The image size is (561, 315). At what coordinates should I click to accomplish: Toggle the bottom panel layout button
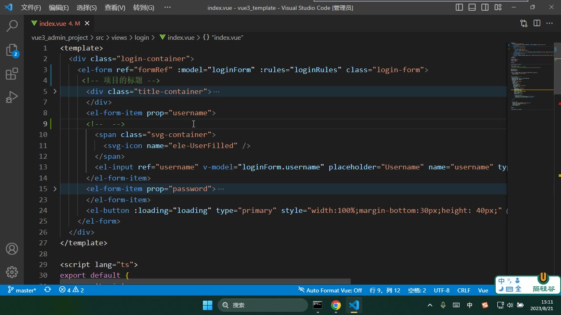[472, 7]
